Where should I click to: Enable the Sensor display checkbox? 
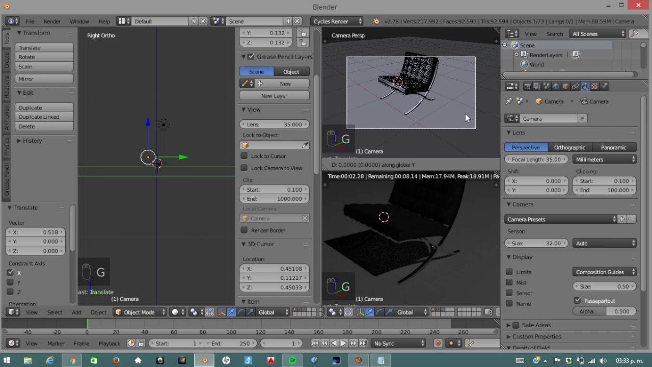(509, 293)
